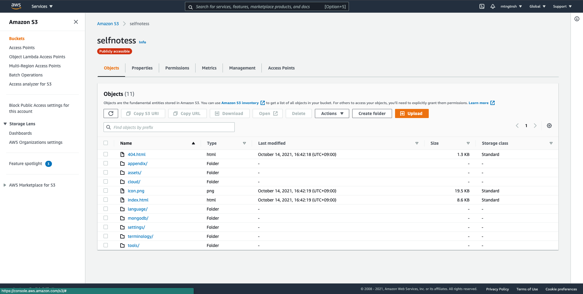Switch to the Permissions tab
The image size is (583, 294).
click(x=177, y=68)
